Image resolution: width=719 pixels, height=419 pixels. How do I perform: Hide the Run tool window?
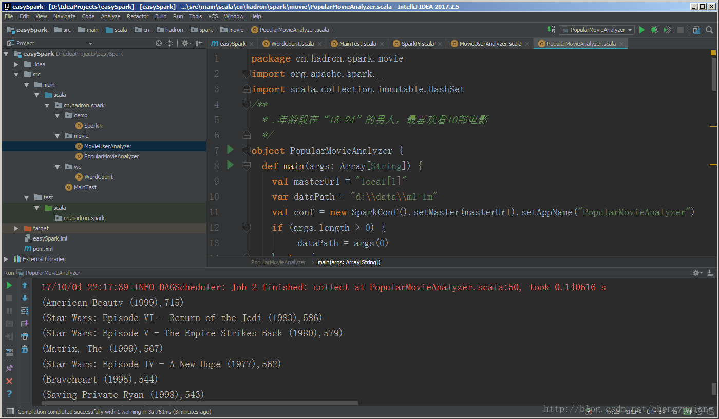click(711, 273)
